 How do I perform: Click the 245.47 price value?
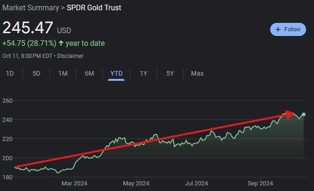[x=28, y=28]
